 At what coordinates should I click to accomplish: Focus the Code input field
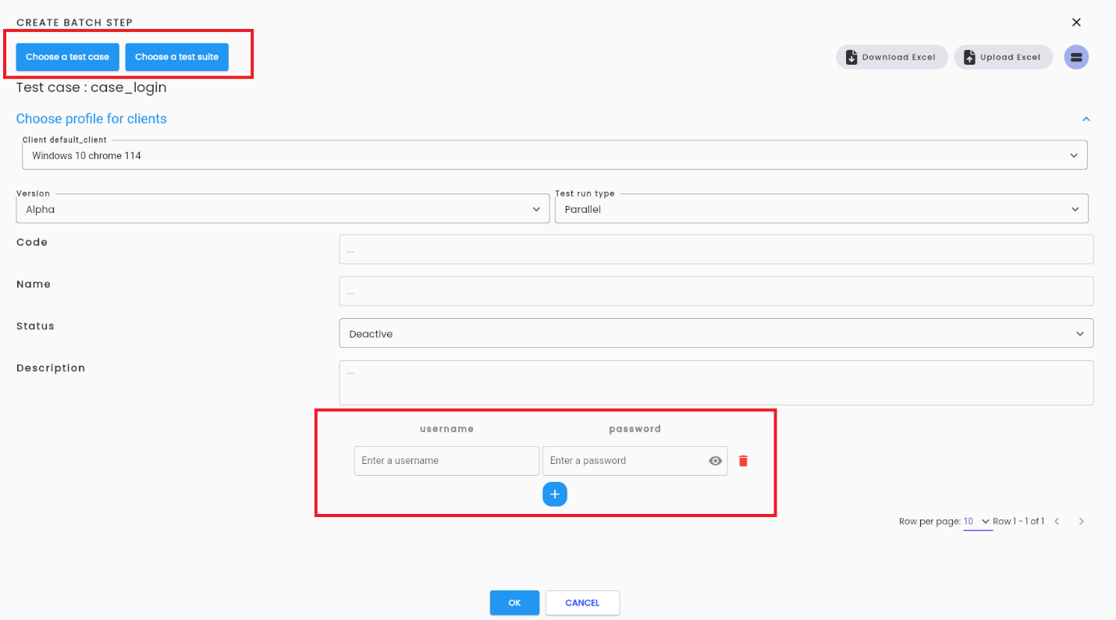coord(716,250)
